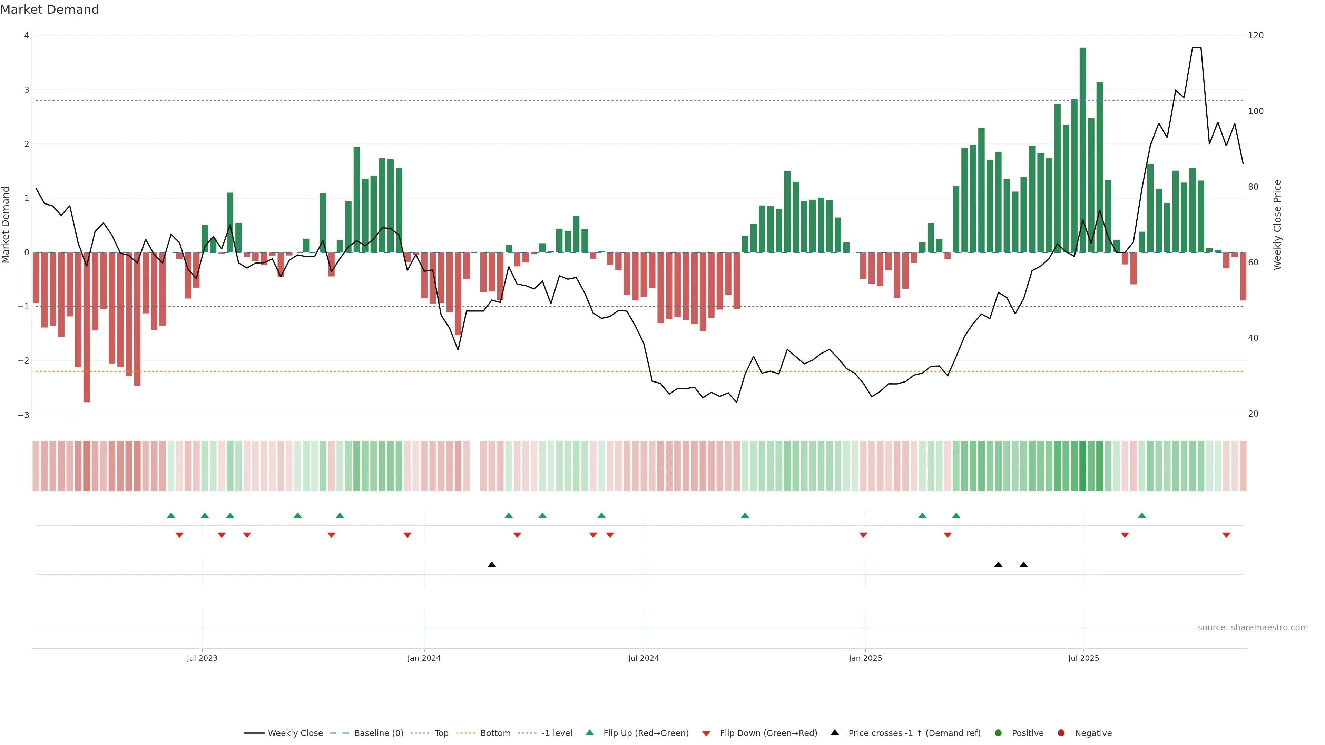The height and width of the screenshot is (745, 1325).
Task: Click the darkest green heatmap cell
Action: point(1083,466)
